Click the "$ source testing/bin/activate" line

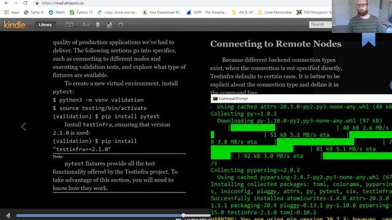pyautogui.click(x=100, y=108)
